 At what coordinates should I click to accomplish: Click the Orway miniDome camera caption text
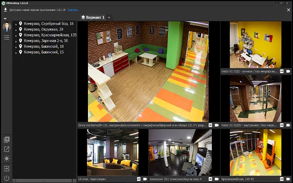142,125
